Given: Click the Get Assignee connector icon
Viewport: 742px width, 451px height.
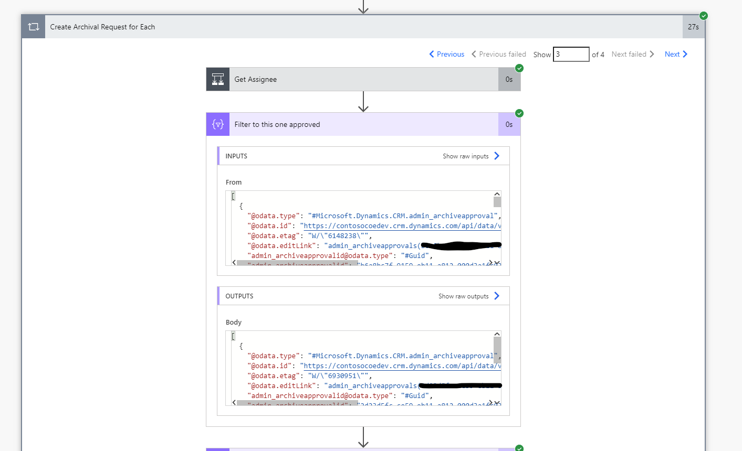Looking at the screenshot, I should point(218,79).
